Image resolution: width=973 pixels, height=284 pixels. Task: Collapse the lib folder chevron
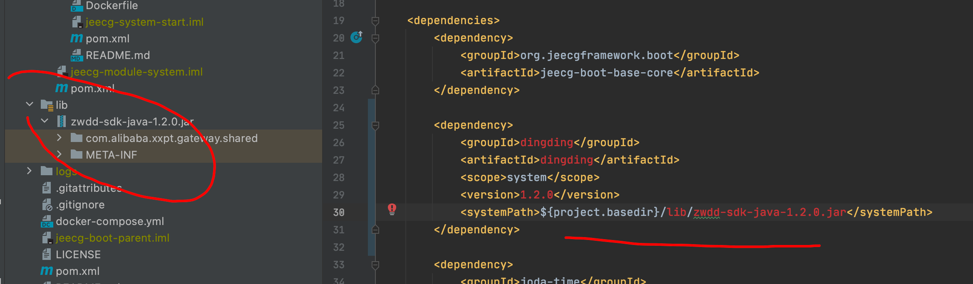click(30, 105)
